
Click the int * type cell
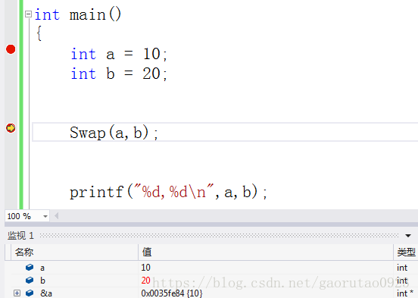coord(405,293)
